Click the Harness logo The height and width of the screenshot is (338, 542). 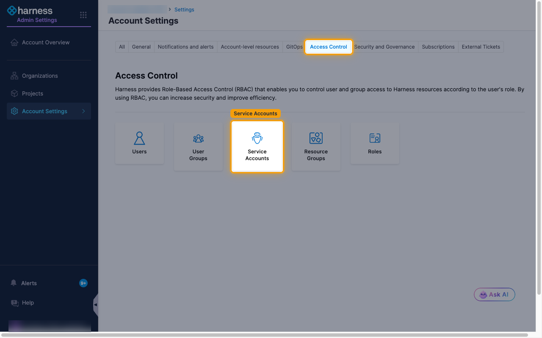[x=30, y=11]
